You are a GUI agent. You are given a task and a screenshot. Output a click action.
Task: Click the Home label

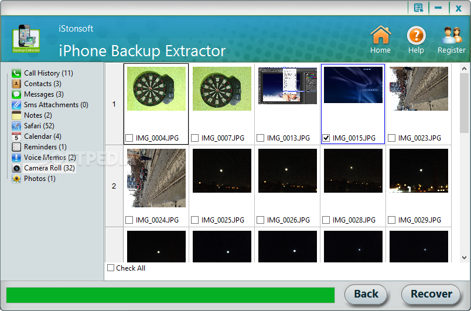click(x=380, y=50)
